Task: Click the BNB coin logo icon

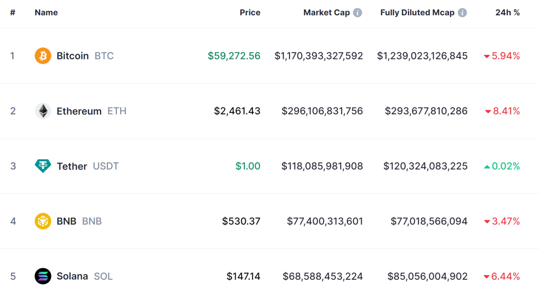Action: [43, 221]
